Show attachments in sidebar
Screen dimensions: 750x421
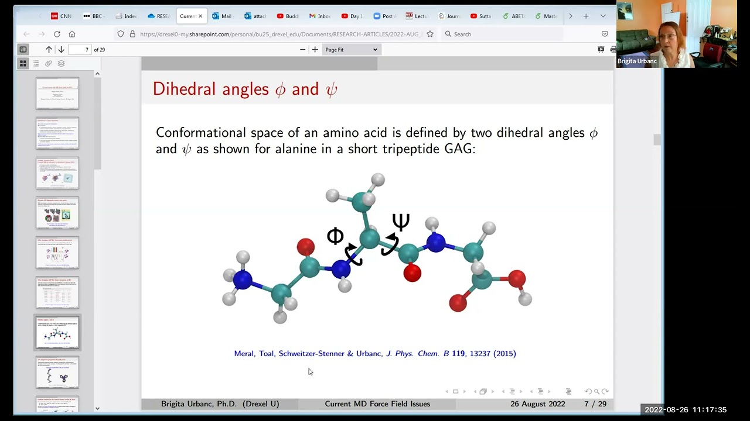(49, 63)
